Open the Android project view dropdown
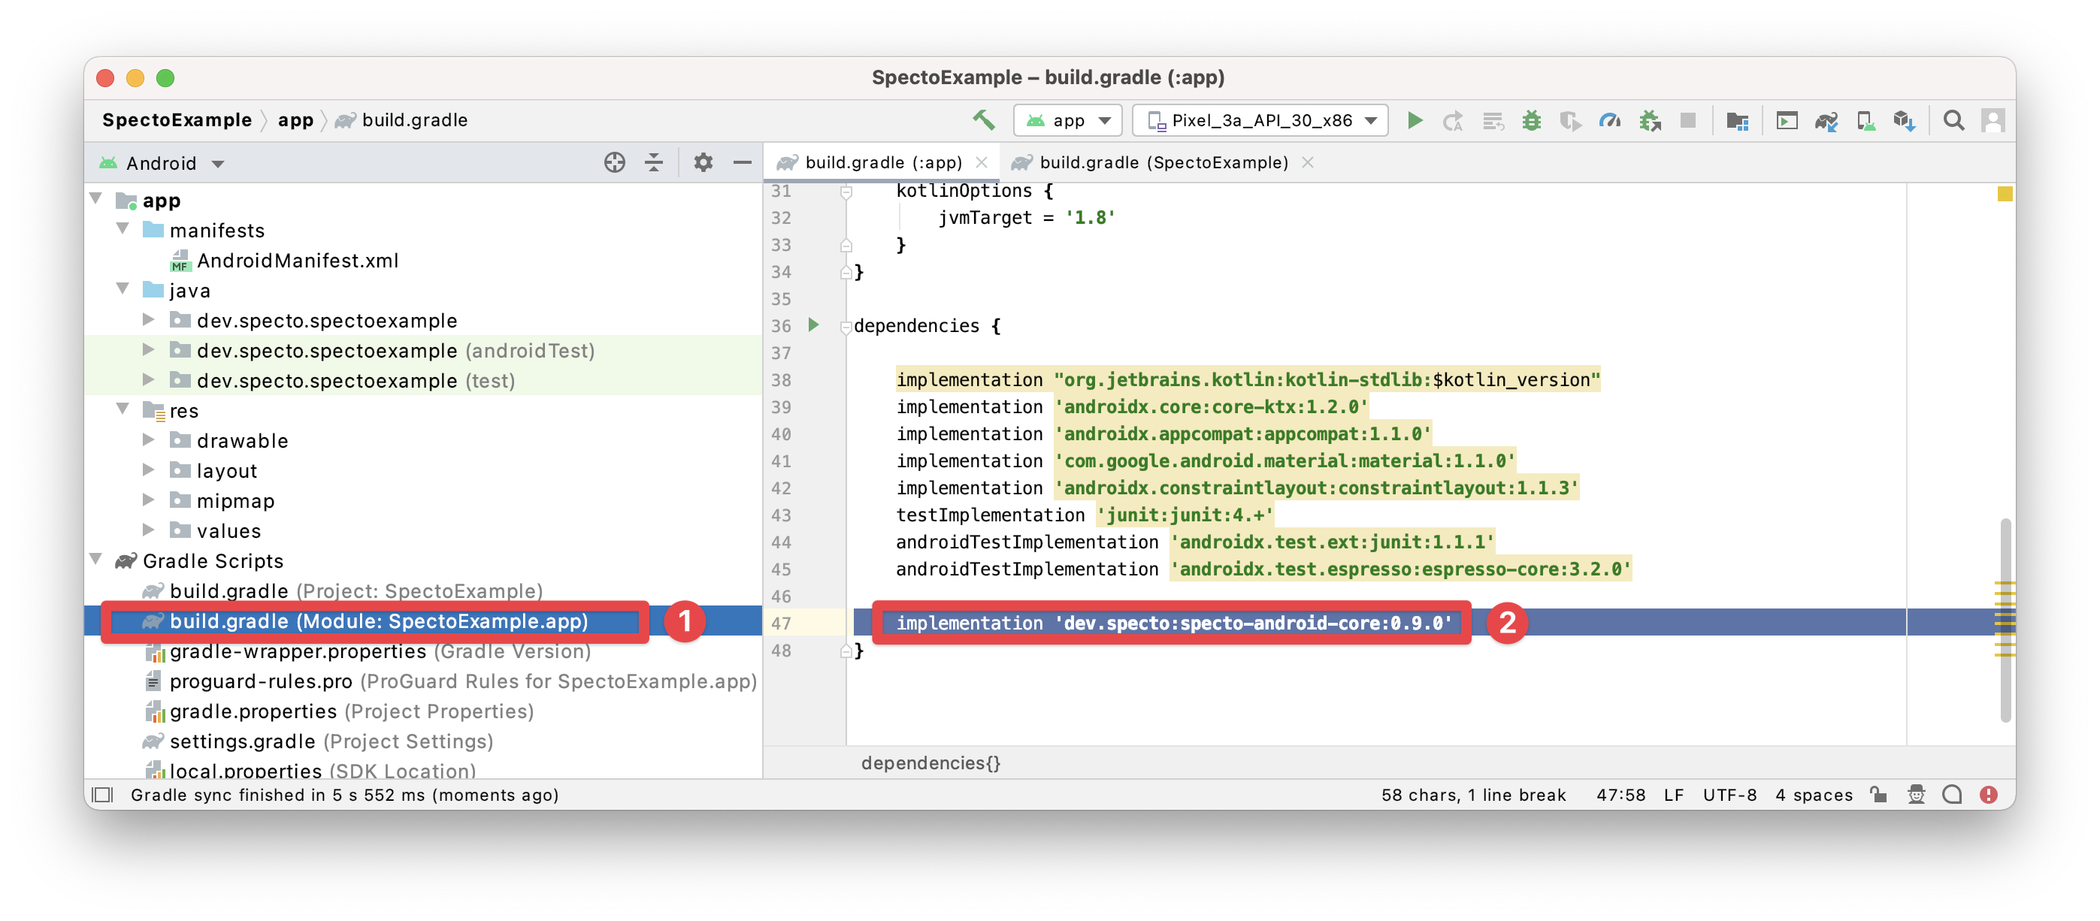Image resolution: width=2100 pixels, height=921 pixels. pyautogui.click(x=162, y=163)
